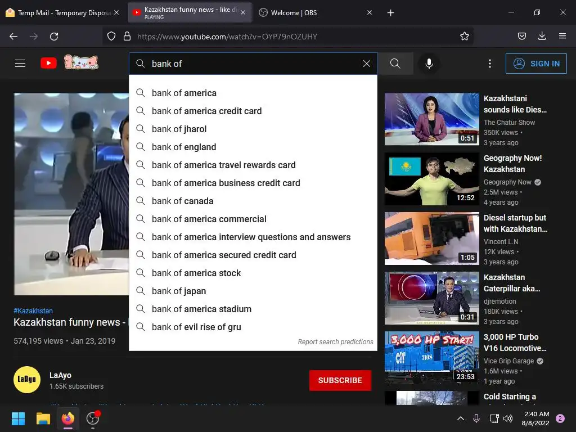Open notification center badge
576x432 pixels.
tap(560, 418)
